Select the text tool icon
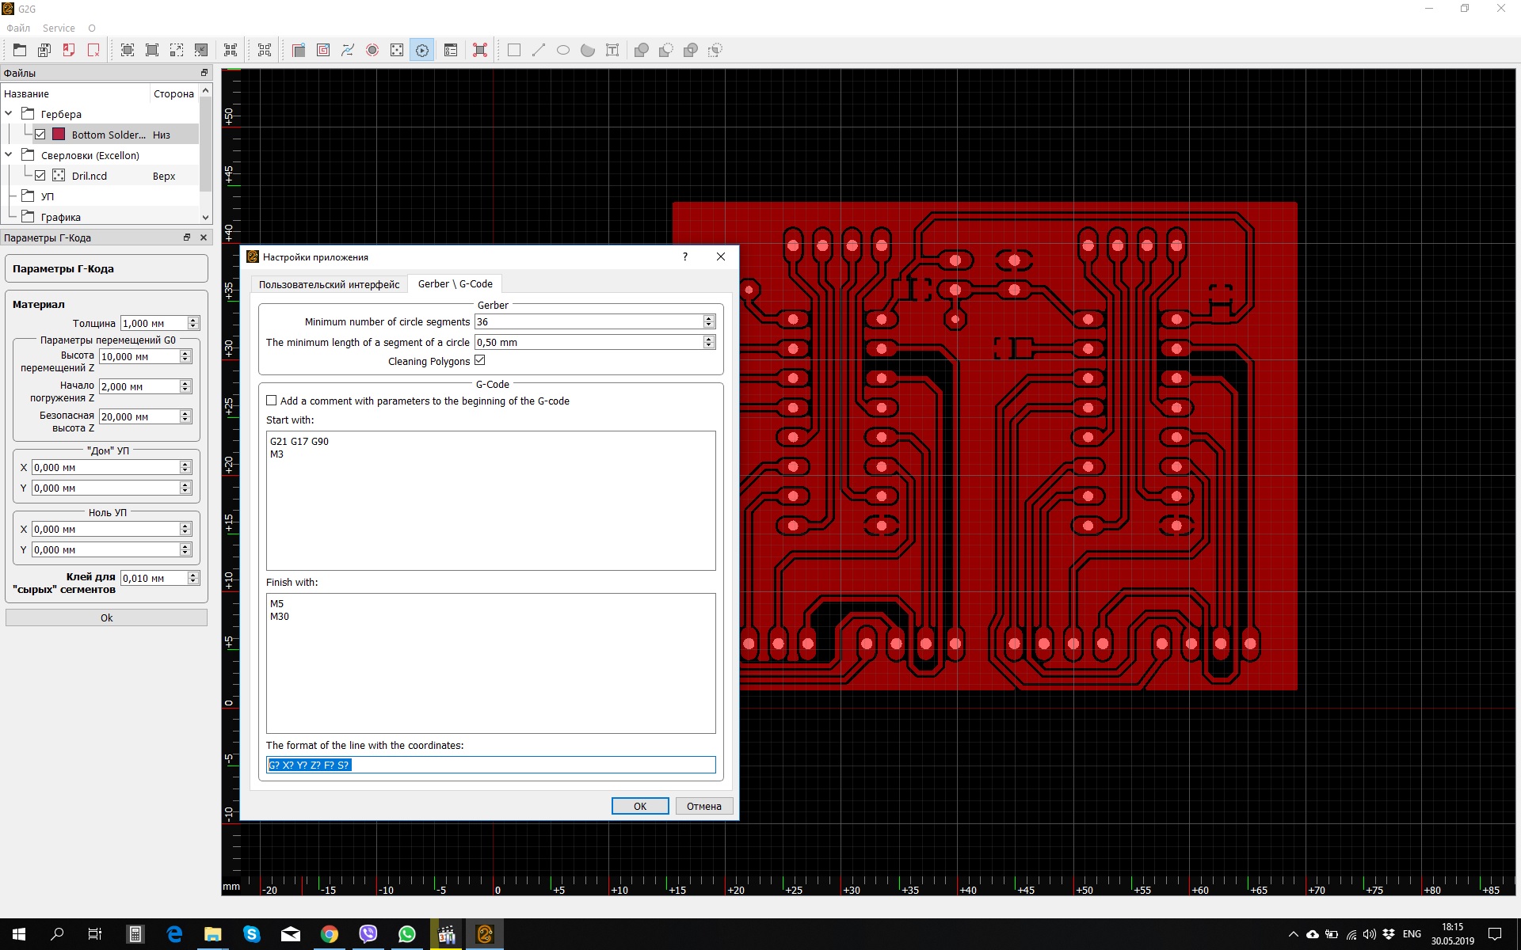Image resolution: width=1521 pixels, height=950 pixels. click(x=612, y=50)
